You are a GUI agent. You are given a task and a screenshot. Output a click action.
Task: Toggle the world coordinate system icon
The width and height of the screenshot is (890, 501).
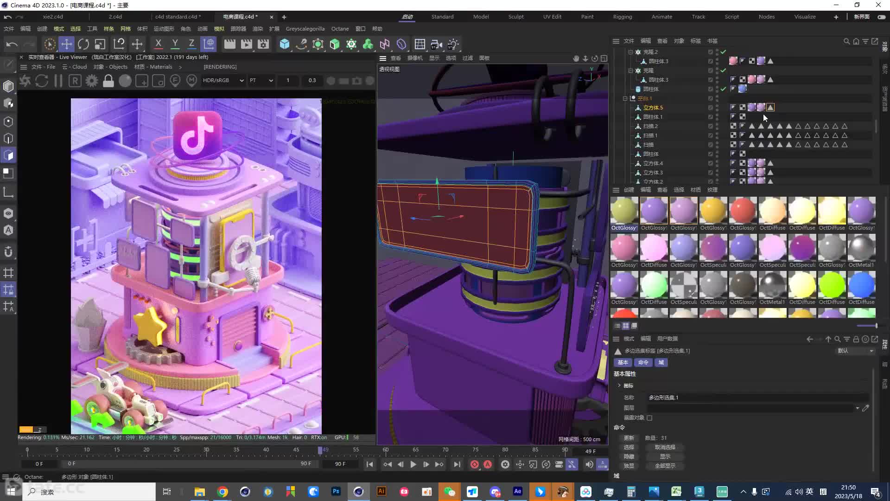pyautogui.click(x=209, y=44)
